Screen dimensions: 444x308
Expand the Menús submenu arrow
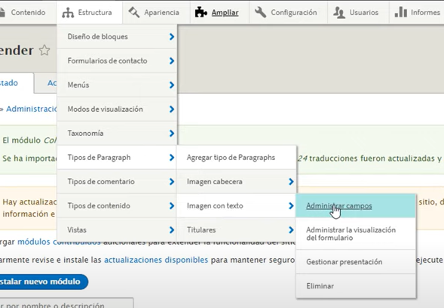172,85
